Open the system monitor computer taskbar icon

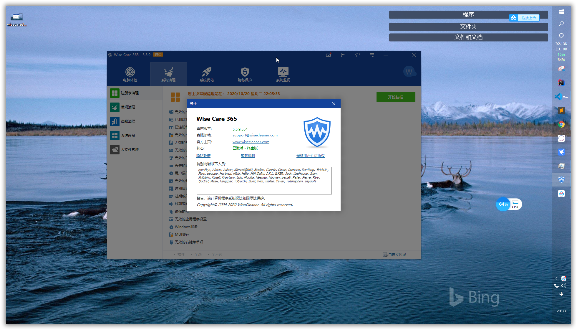click(561, 166)
